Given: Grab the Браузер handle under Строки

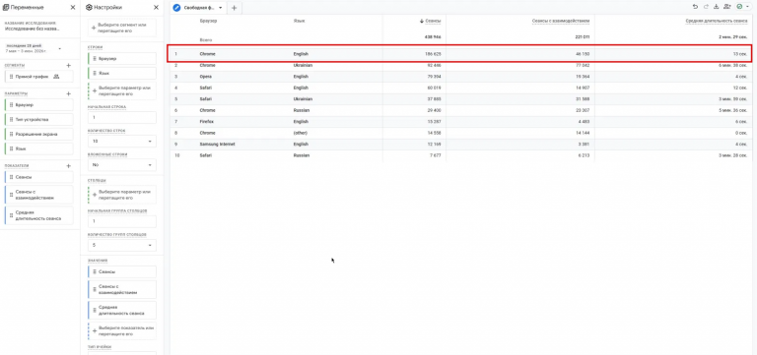Looking at the screenshot, I should point(95,58).
